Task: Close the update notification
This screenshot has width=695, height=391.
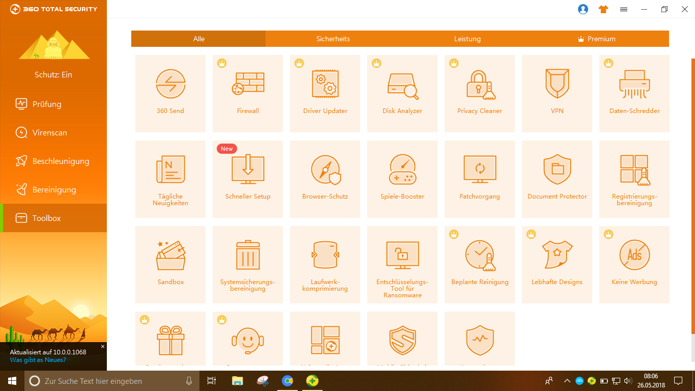Action: point(102,346)
